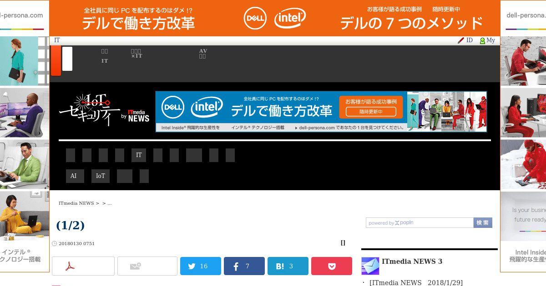Click the ITmedia NEWS logo in header
The height and width of the screenshot is (286, 546).
tap(139, 115)
